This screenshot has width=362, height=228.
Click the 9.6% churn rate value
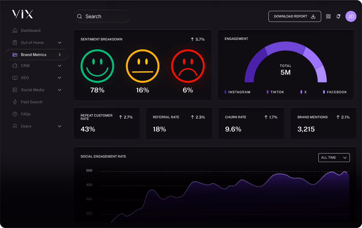[x=233, y=129]
